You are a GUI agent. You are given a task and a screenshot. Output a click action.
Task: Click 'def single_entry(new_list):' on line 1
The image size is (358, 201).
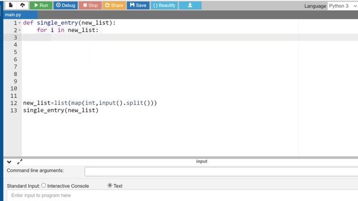69,23
